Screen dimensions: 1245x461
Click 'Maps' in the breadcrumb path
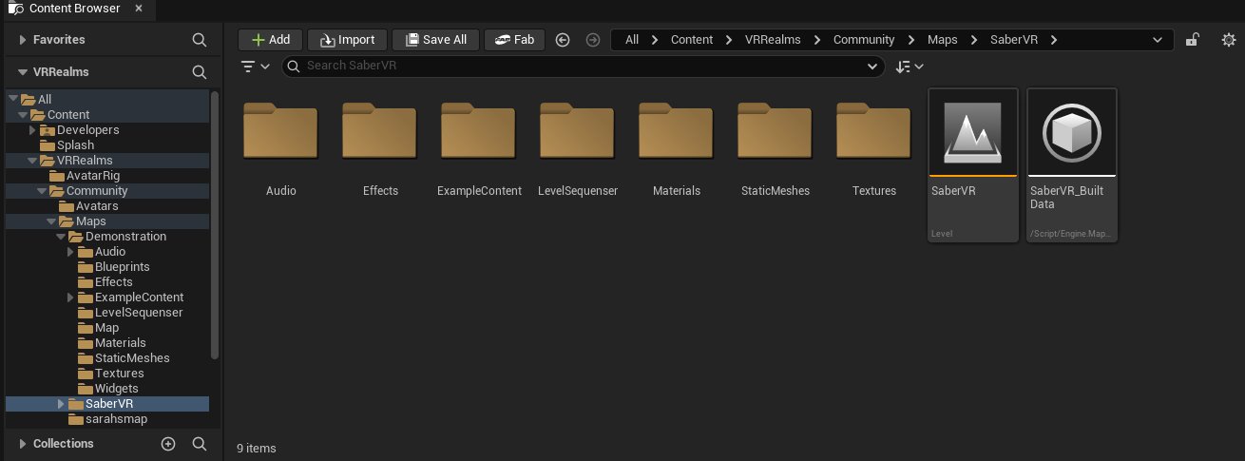[x=943, y=40]
